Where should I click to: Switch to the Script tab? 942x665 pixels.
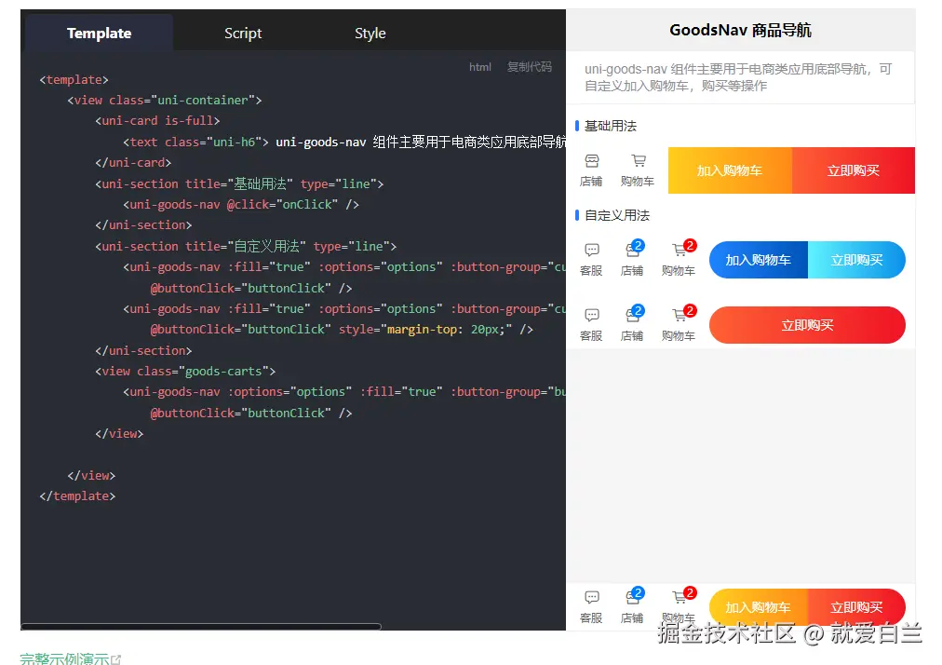242,32
